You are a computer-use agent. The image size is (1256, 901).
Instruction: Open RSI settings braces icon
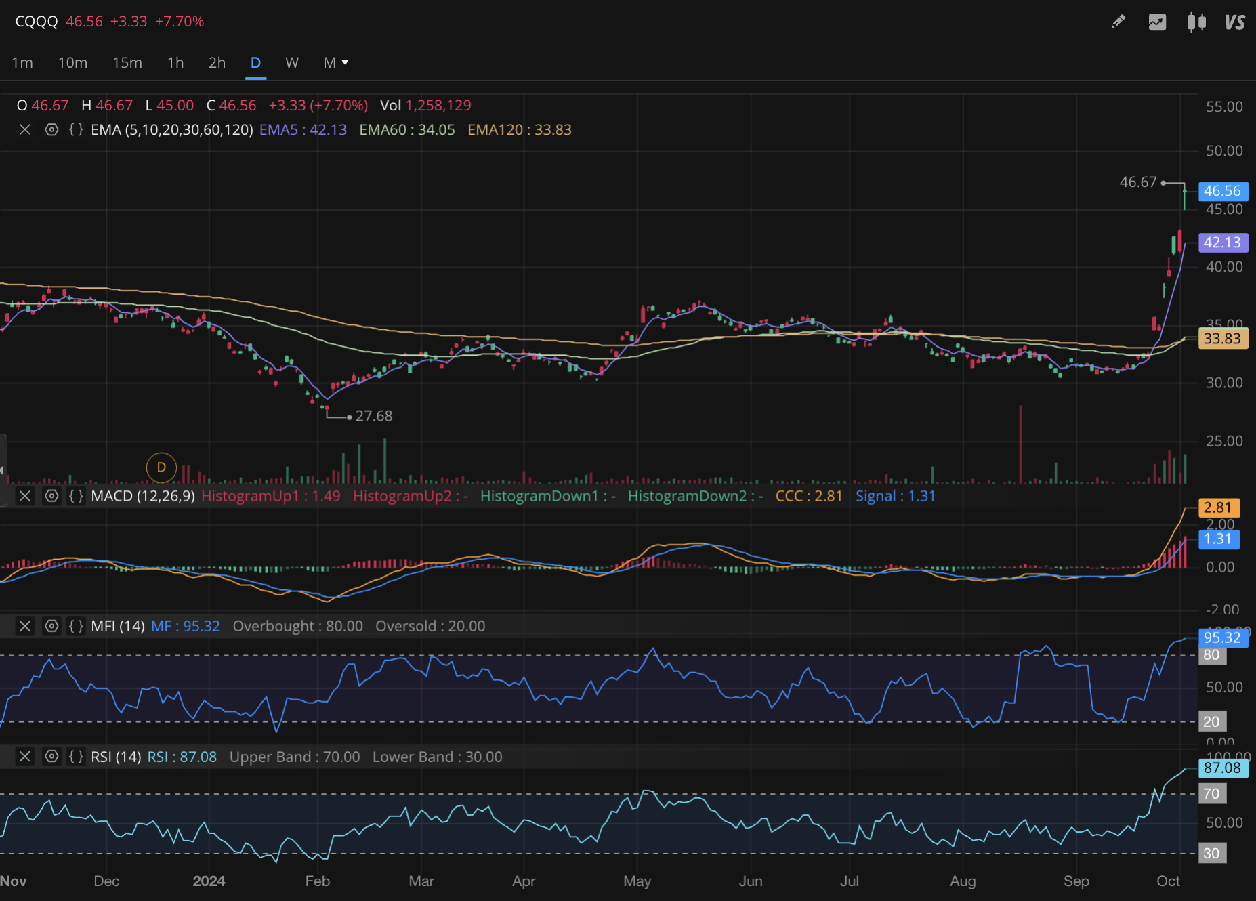click(x=77, y=757)
